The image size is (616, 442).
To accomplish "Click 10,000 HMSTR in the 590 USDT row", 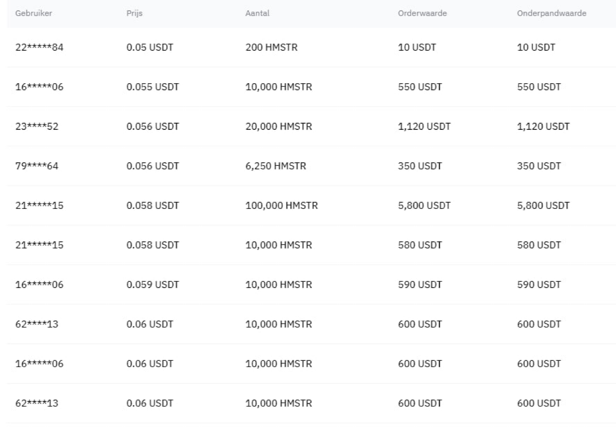I will 279,285.
